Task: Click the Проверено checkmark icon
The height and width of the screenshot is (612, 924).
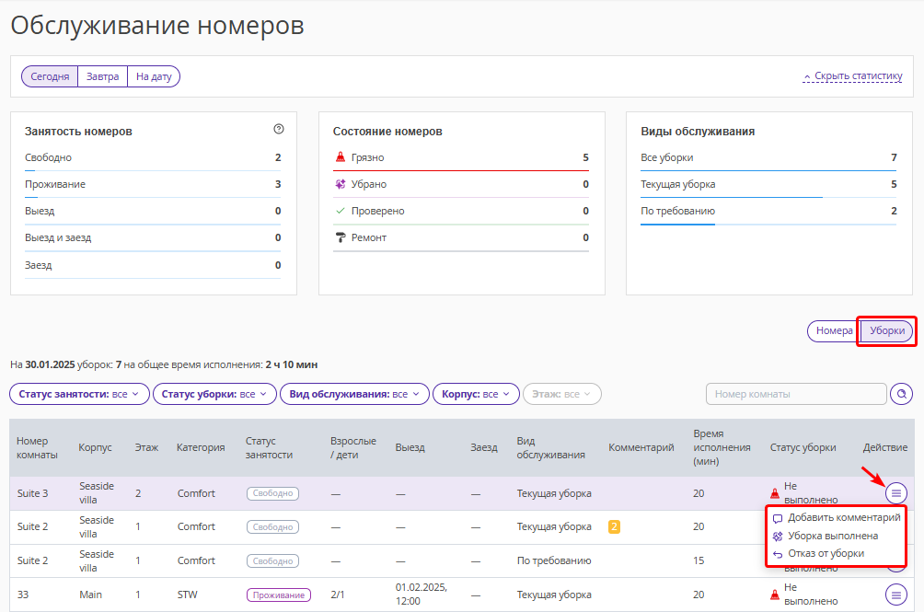Action: pos(340,211)
